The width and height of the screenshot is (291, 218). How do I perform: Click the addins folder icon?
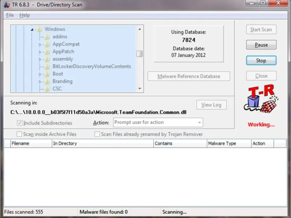click(x=47, y=37)
